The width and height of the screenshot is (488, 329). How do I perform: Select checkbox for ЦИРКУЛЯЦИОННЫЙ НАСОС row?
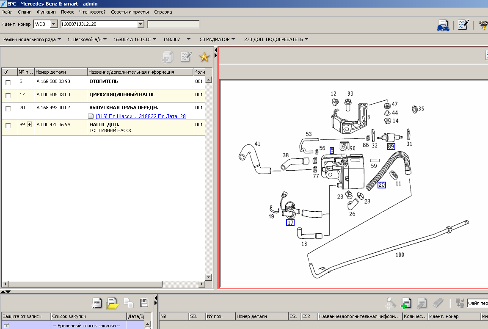(x=8, y=96)
